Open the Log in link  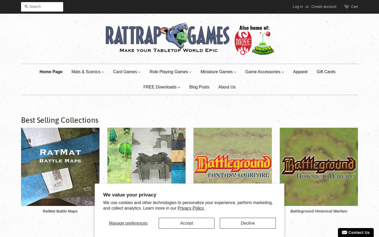pyautogui.click(x=298, y=7)
